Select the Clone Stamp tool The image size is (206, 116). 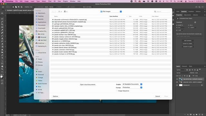tap(2, 38)
